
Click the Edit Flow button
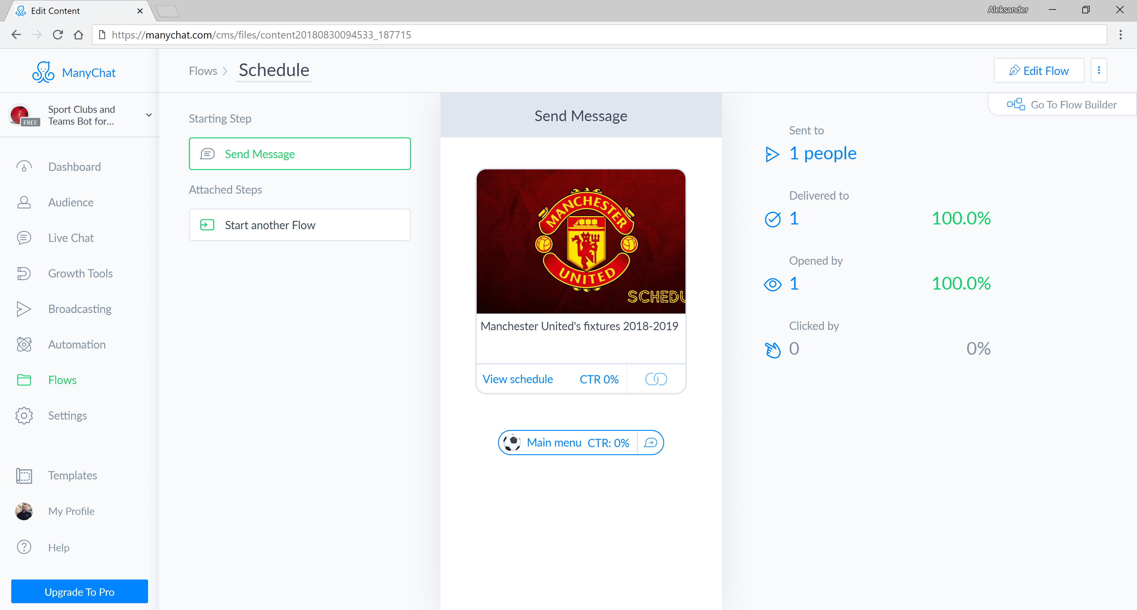pyautogui.click(x=1039, y=70)
